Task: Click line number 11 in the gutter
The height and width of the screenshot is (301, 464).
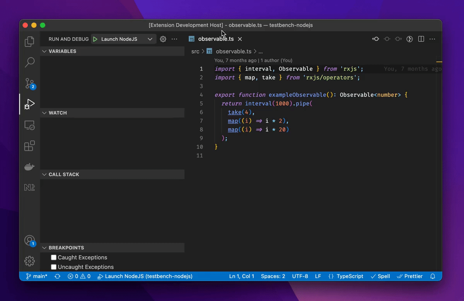Action: point(200,156)
